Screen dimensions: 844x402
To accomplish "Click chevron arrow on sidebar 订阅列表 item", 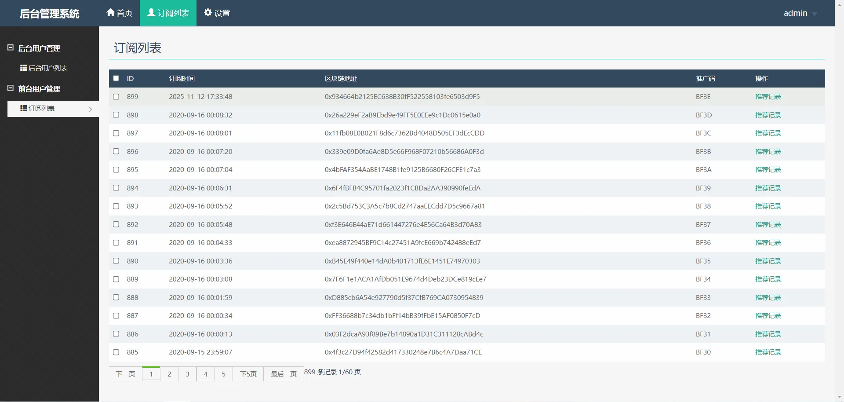I will coord(91,109).
